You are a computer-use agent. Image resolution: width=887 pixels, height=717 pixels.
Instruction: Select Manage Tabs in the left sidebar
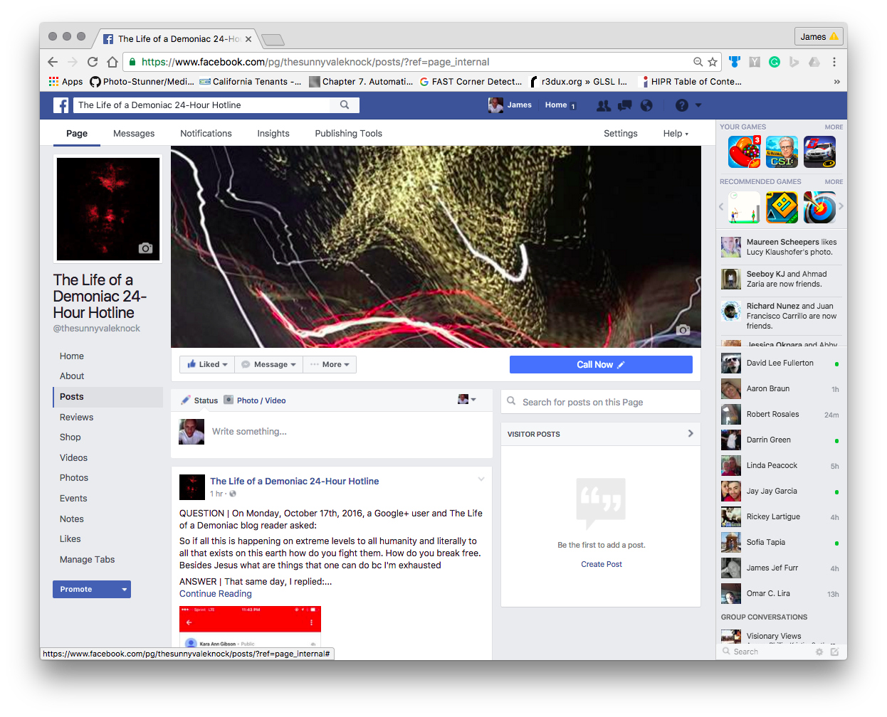tap(88, 560)
